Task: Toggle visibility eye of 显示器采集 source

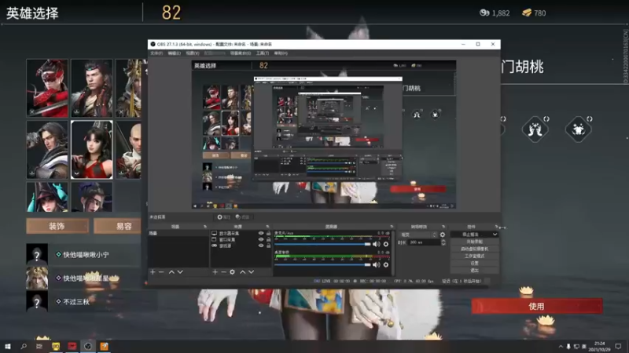Action: [261, 233]
